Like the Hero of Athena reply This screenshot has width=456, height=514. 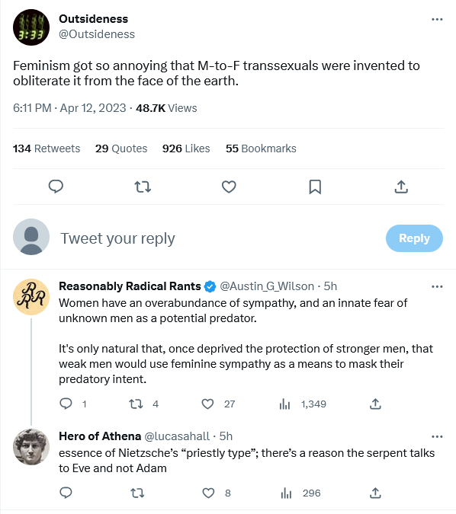coord(208,493)
